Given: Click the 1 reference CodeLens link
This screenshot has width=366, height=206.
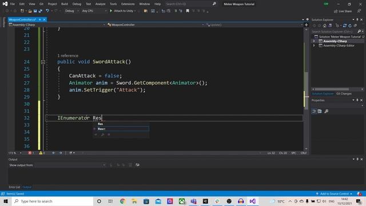Looking at the screenshot, I should click(67, 56).
